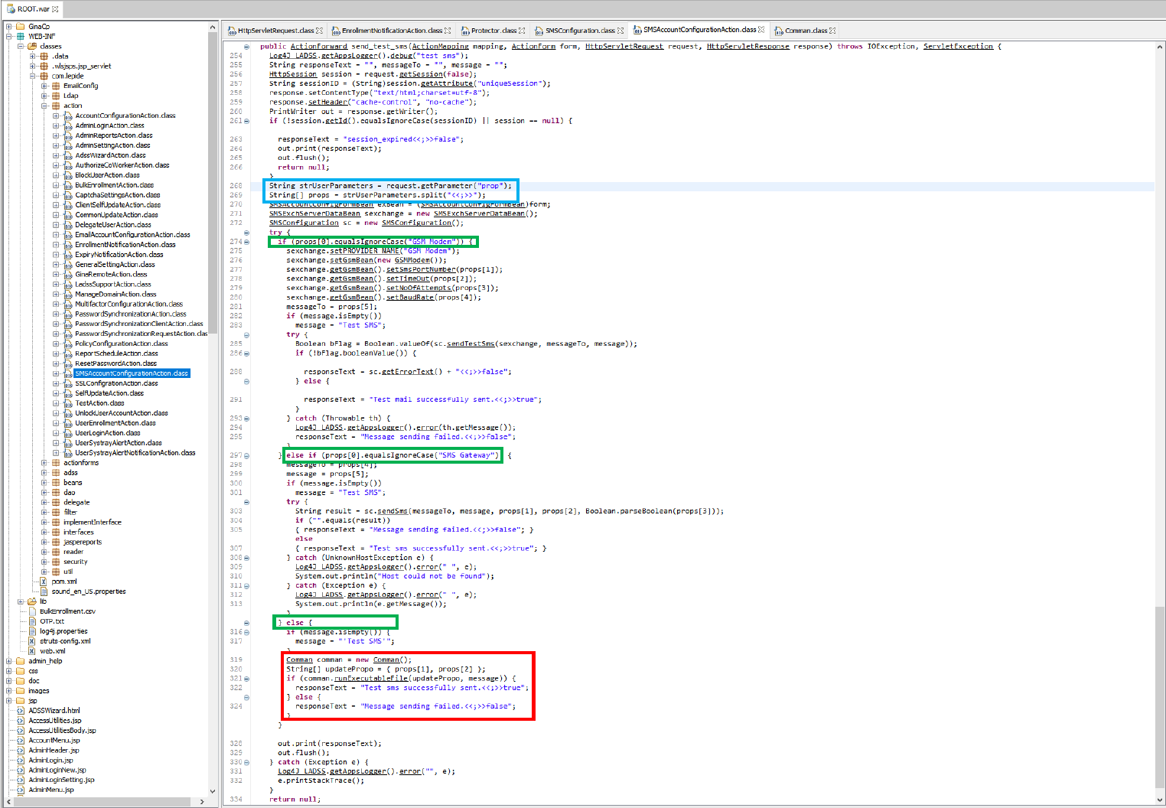Select PolicyConfigurationAction.class in the tree

point(121,344)
